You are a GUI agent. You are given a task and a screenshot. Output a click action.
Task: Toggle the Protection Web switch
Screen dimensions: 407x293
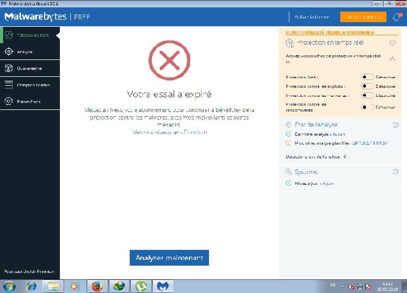click(367, 77)
